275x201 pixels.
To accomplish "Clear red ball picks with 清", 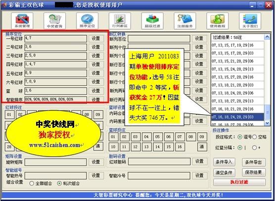I will (98, 147).
